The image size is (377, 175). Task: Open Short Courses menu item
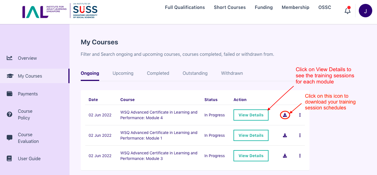[230, 8]
